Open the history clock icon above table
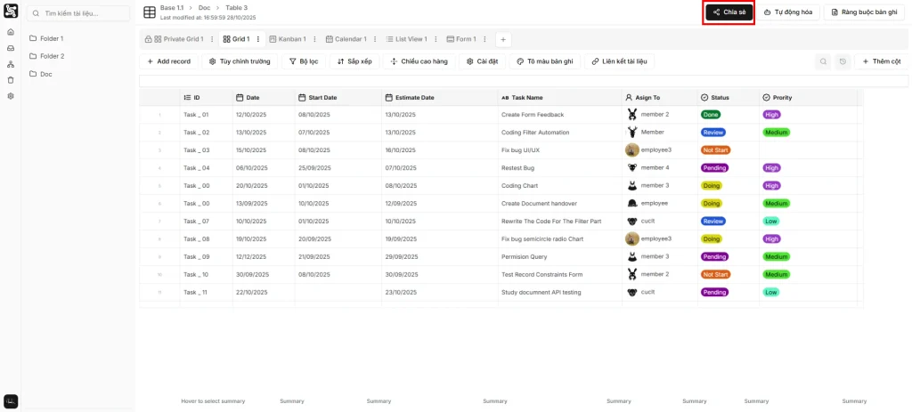This screenshot has height=412, width=912. tap(843, 61)
